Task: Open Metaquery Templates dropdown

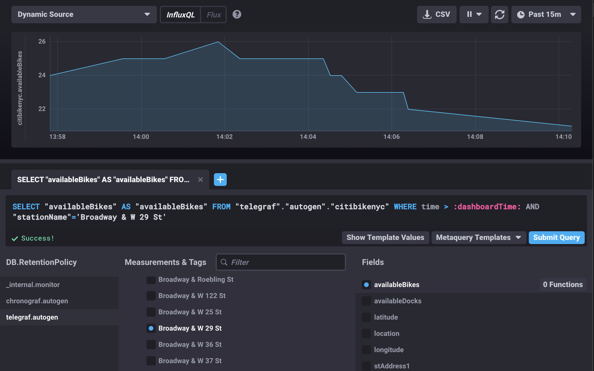Action: (478, 238)
